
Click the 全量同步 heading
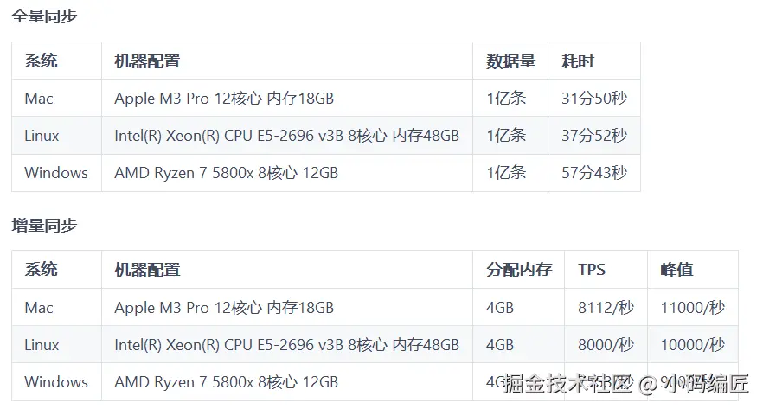44,16
